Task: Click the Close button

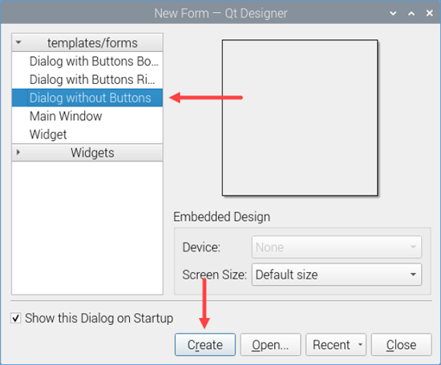Action: click(402, 345)
